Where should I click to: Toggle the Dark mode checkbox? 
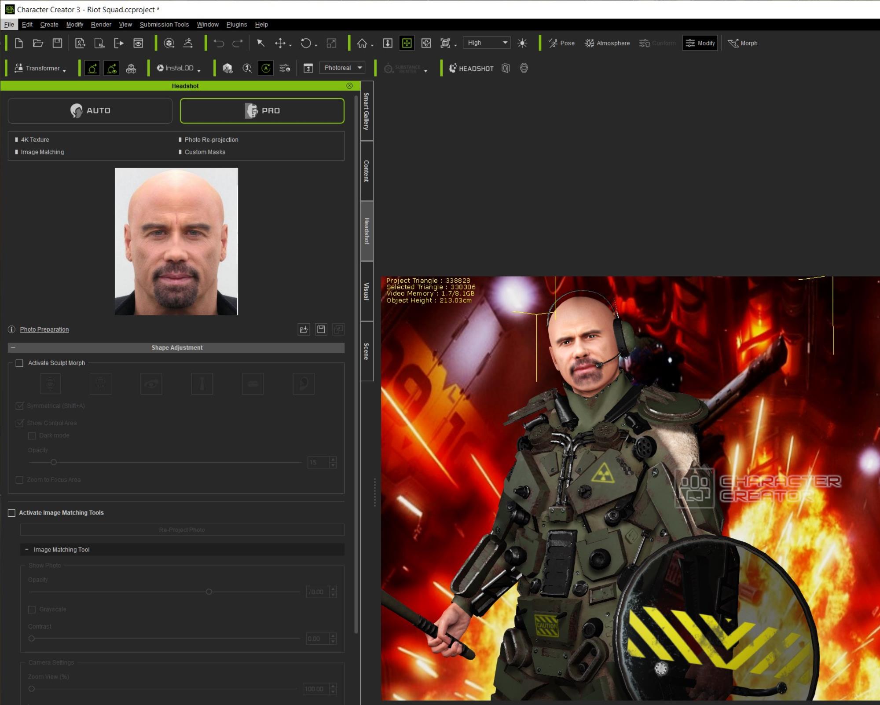click(32, 435)
